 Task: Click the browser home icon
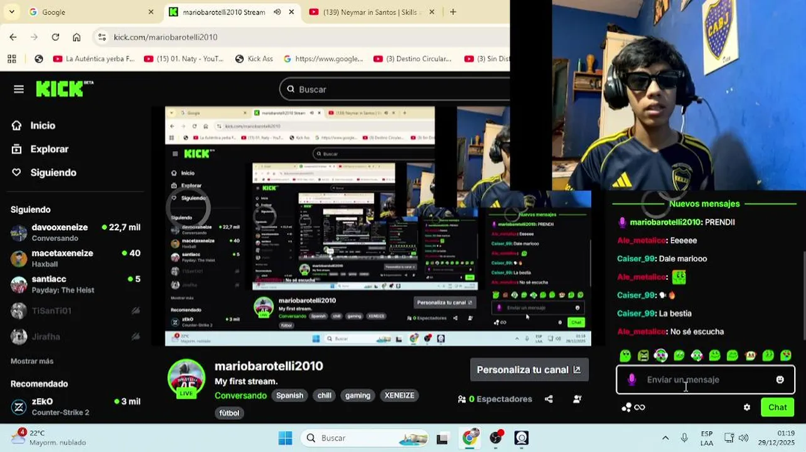click(x=77, y=37)
